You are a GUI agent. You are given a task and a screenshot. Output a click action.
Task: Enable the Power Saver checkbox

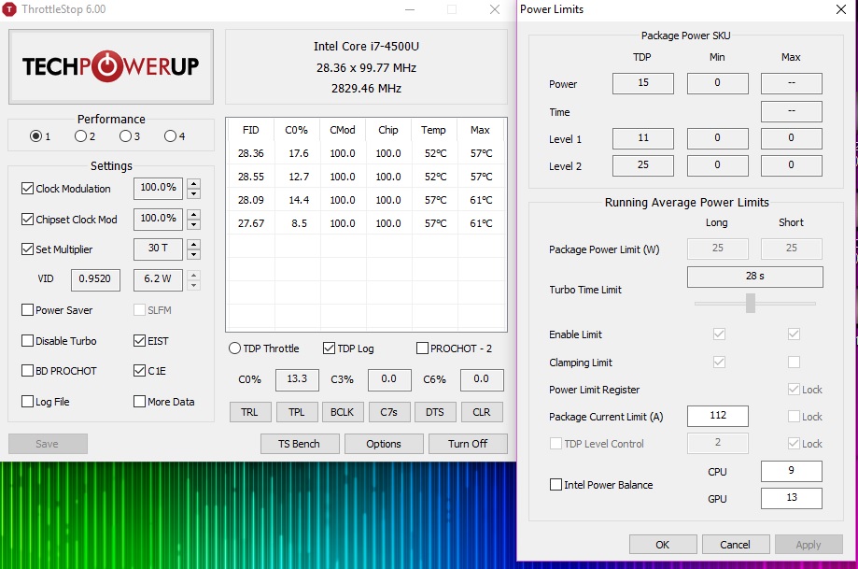(x=27, y=310)
